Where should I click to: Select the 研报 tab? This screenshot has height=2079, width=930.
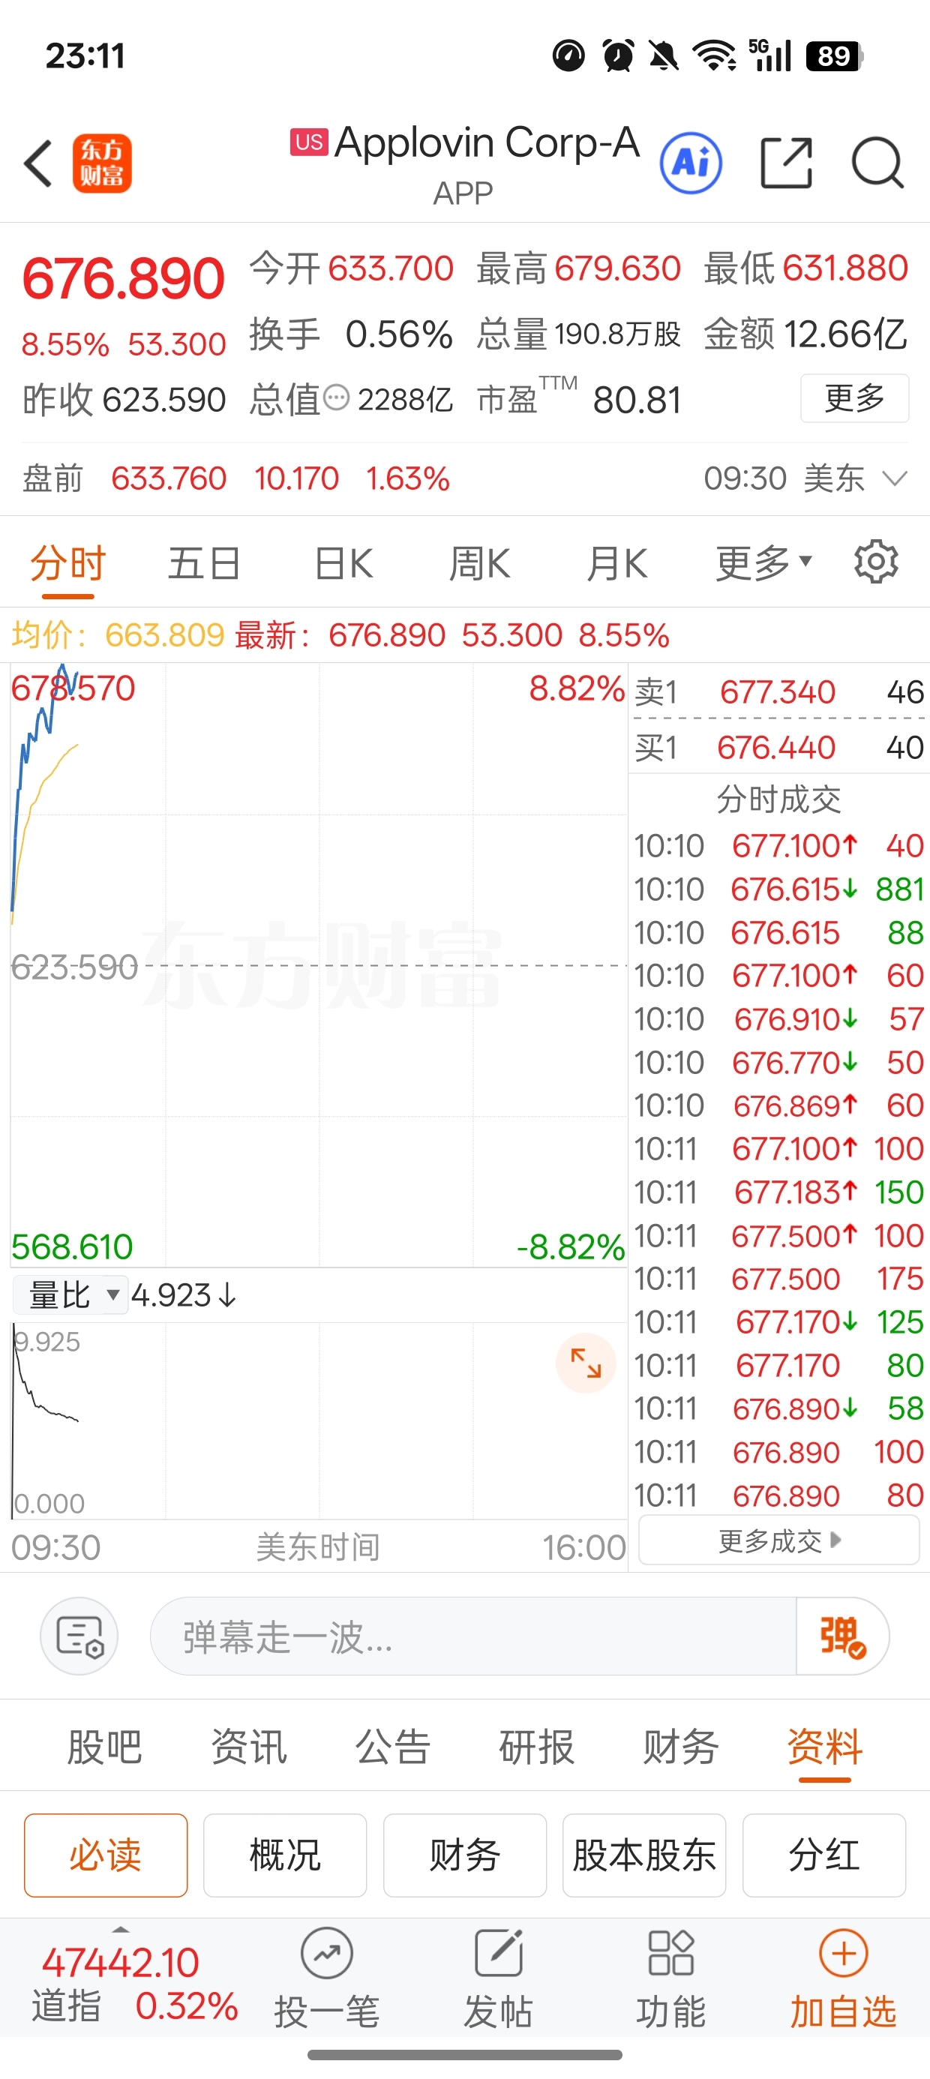[536, 1747]
